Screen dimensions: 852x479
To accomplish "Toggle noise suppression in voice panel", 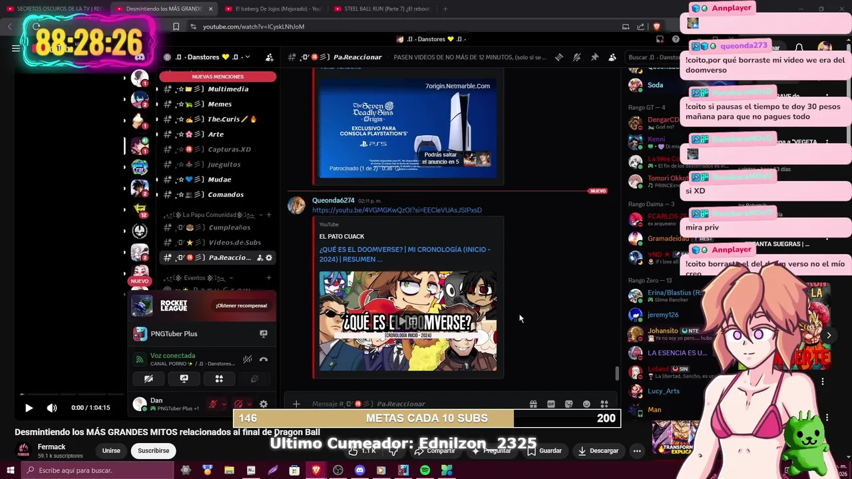I will click(x=247, y=359).
